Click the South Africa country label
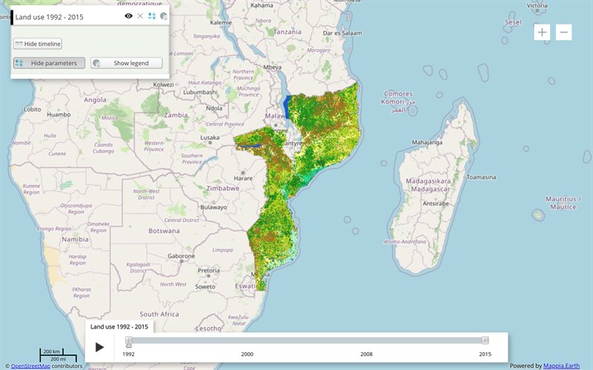The height and width of the screenshot is (370, 593). [159, 314]
